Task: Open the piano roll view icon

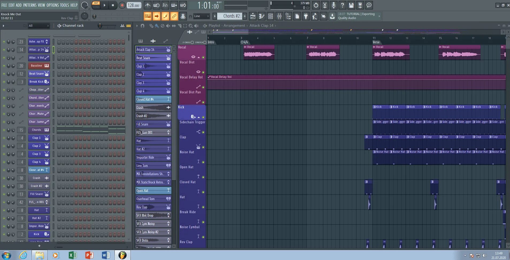Action: click(x=262, y=16)
